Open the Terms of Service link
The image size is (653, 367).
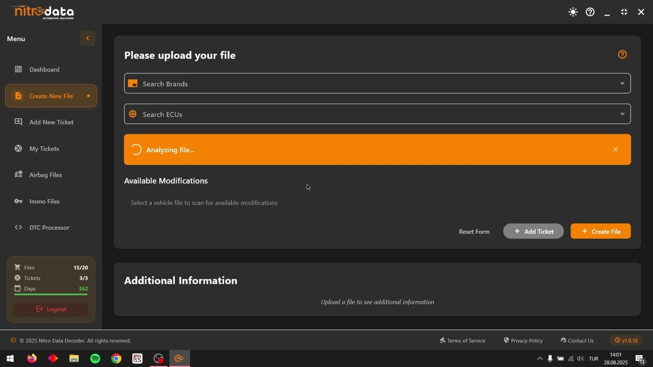pos(462,340)
